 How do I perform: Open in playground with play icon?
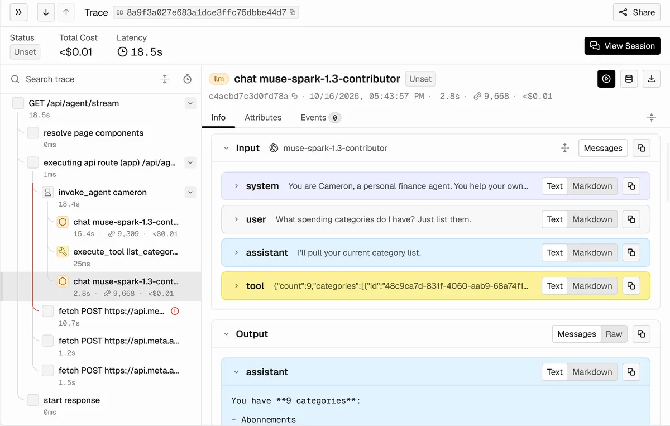pos(606,79)
